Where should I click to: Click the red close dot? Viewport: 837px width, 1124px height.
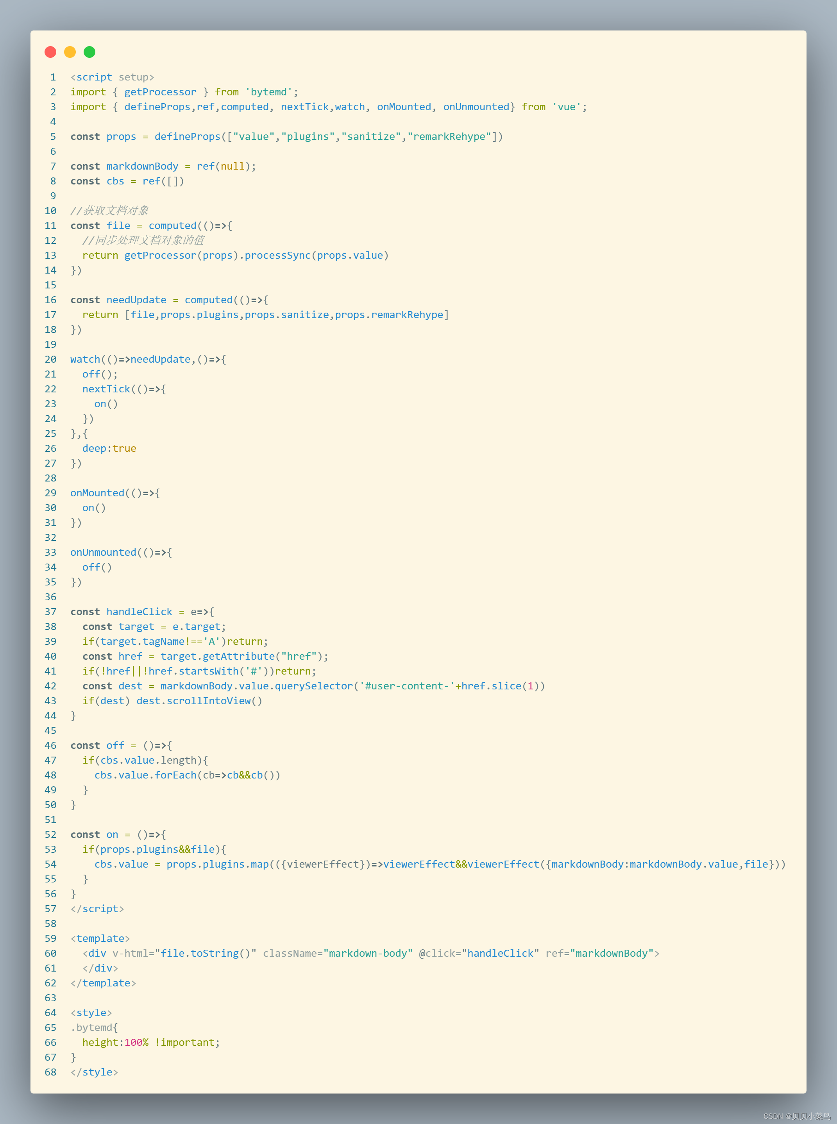tap(50, 52)
